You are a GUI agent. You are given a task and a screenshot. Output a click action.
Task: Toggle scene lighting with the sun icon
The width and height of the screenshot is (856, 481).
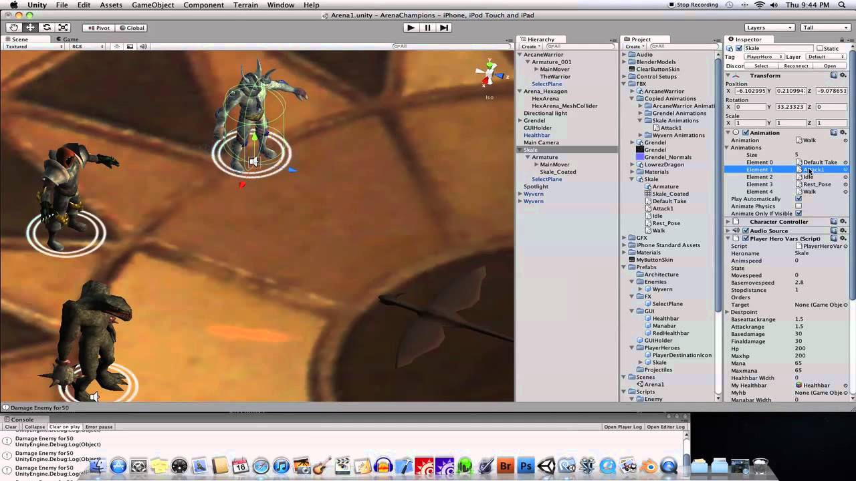coord(117,46)
